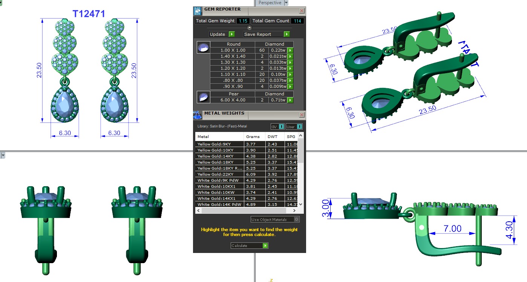527x282 pixels.
Task: Collapse the Gem Reporter header with arrow
Action: (249, 28)
